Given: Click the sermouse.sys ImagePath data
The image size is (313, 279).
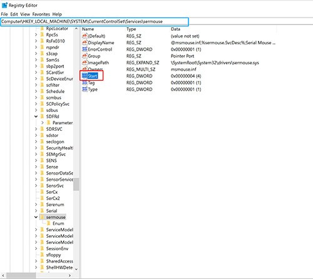Looking at the screenshot, I should pos(215,63).
